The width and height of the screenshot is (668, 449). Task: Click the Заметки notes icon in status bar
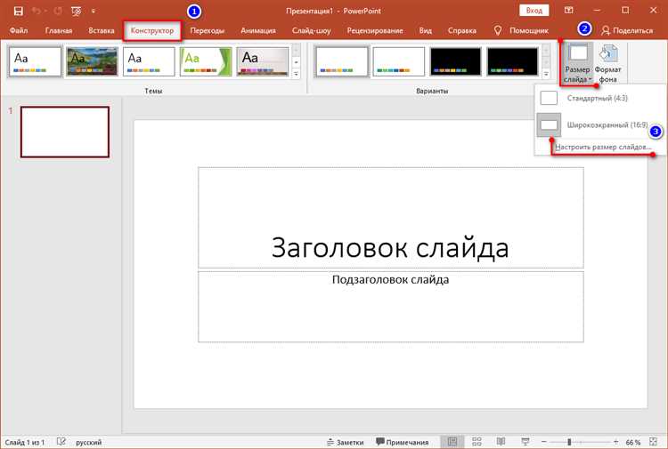[x=346, y=442]
